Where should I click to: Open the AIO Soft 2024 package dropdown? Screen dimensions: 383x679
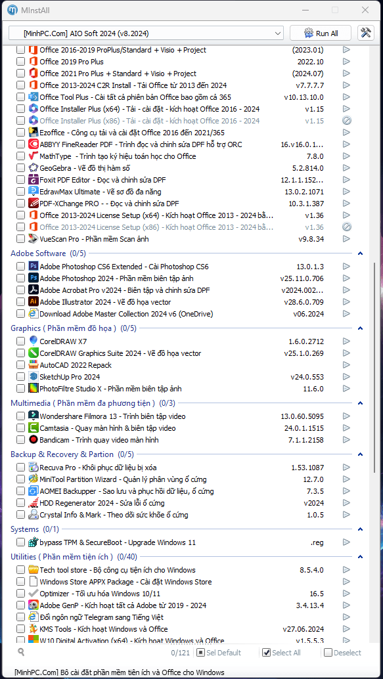146,33
